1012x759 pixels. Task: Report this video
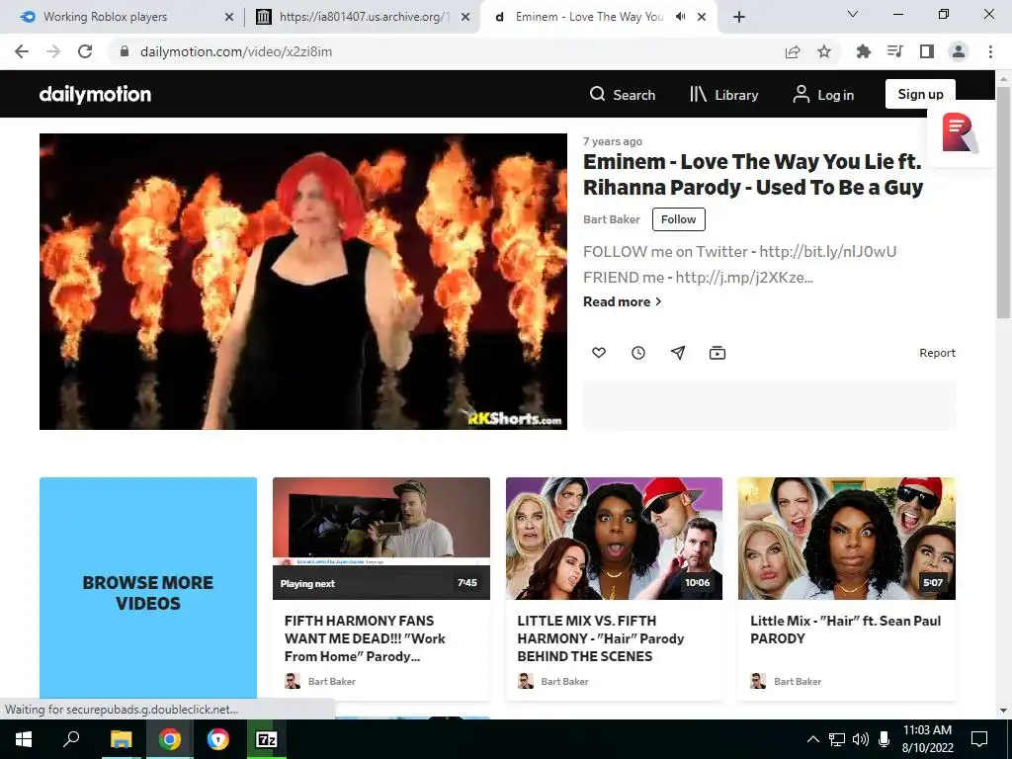(937, 353)
